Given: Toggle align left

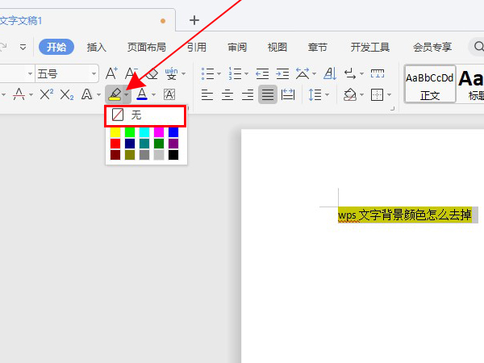Looking at the screenshot, I should click(207, 94).
